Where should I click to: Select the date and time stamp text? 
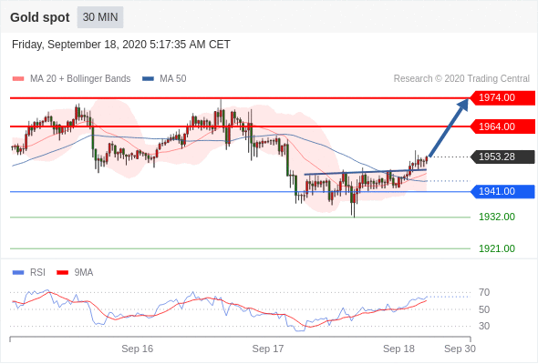tap(121, 45)
